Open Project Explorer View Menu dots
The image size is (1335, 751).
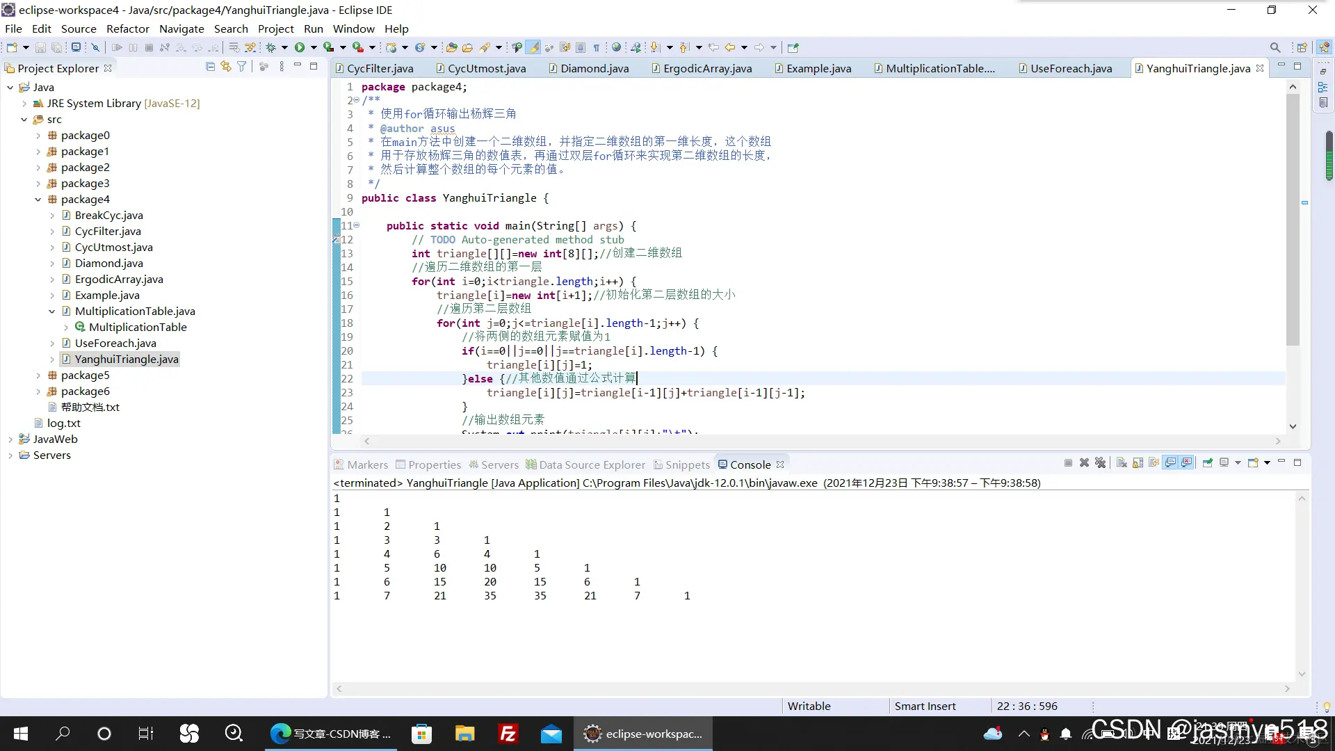point(282,66)
